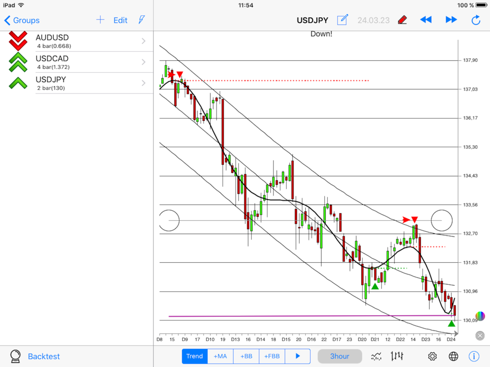Image resolution: width=490 pixels, height=367 pixels.
Task: Expand AUDUSD details chevron
Action: click(144, 41)
